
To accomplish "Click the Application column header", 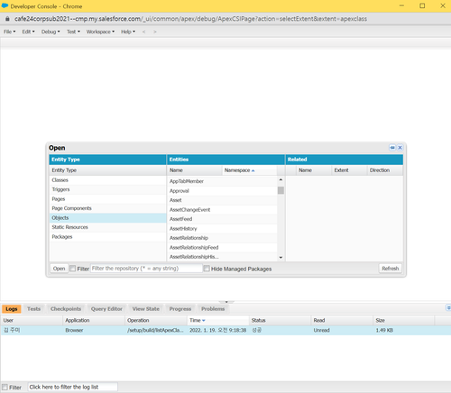I will point(94,321).
